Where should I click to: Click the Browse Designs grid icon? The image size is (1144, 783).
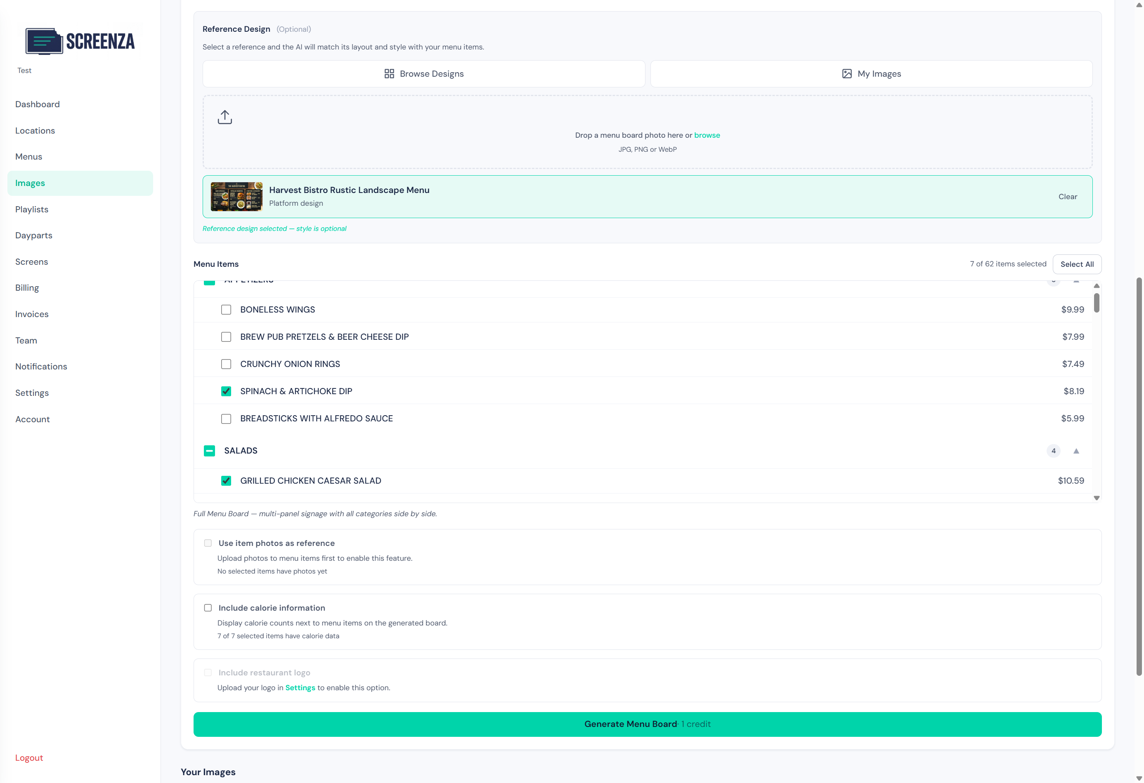(x=389, y=74)
